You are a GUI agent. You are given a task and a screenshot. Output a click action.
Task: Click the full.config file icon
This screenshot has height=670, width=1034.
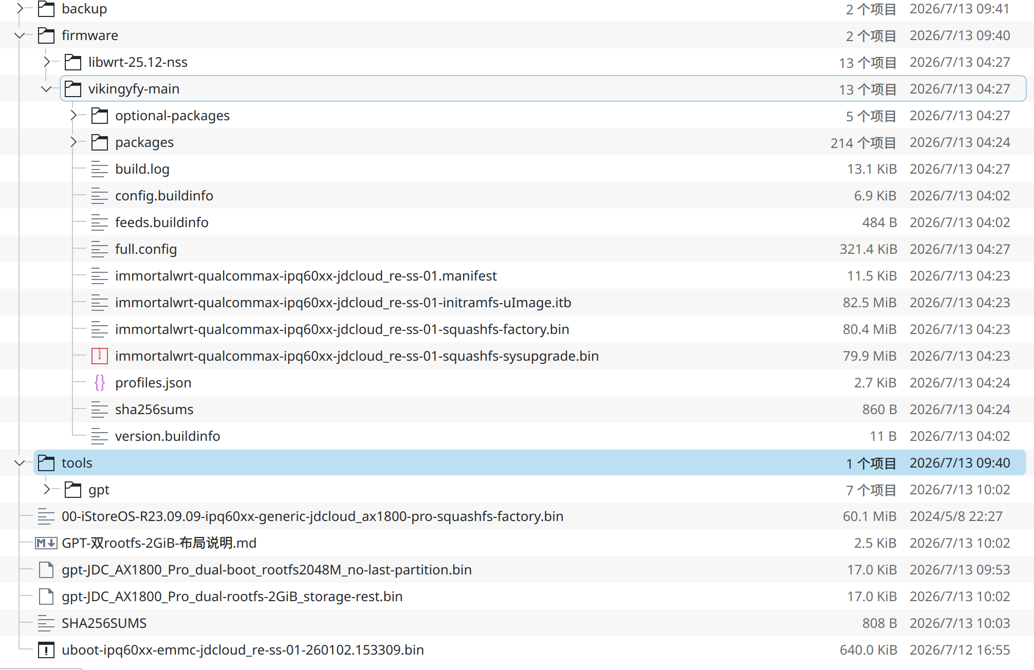pyautogui.click(x=100, y=249)
